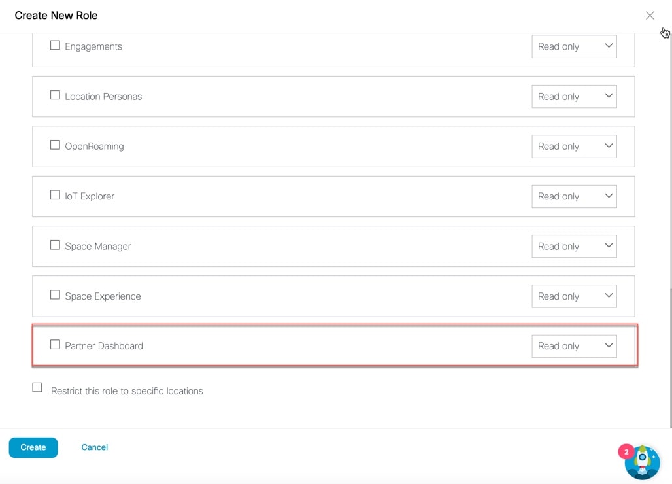Open Engagements Read only dropdown
The image size is (672, 484).
tap(575, 46)
